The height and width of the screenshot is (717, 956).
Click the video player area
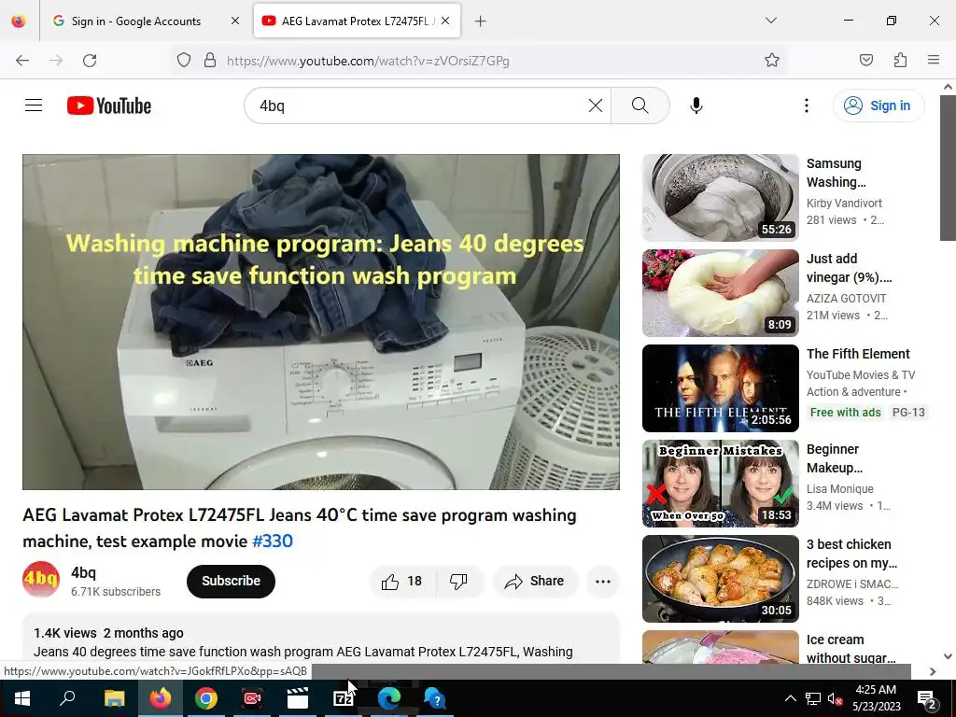[x=321, y=322]
